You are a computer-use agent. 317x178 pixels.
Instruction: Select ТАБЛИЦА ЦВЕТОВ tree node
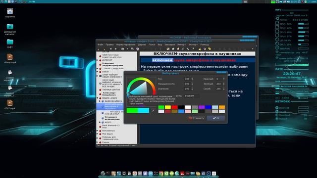click(x=111, y=89)
